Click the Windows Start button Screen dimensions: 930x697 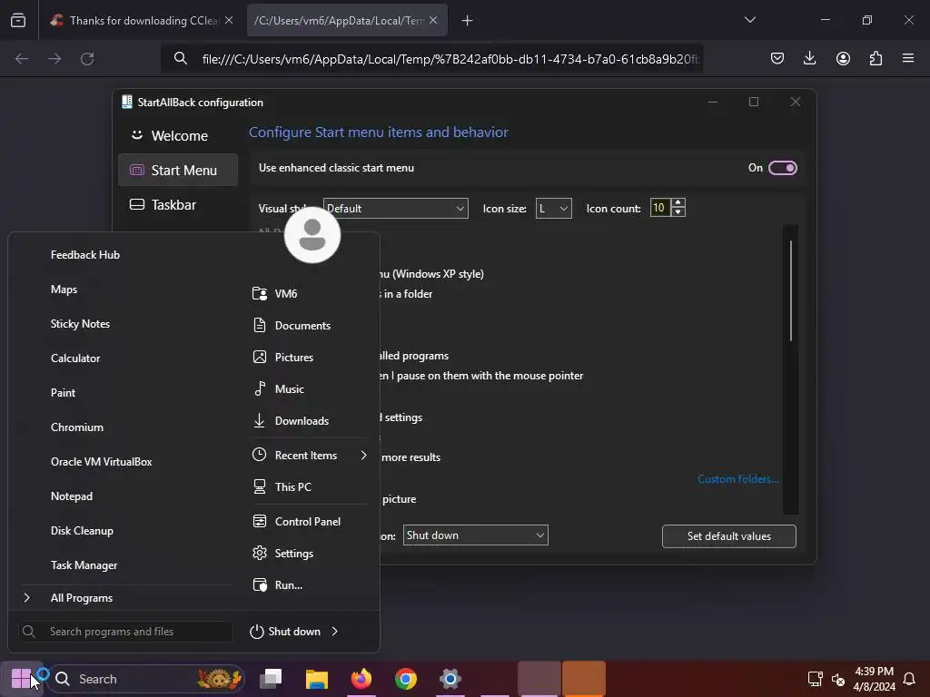click(21, 679)
